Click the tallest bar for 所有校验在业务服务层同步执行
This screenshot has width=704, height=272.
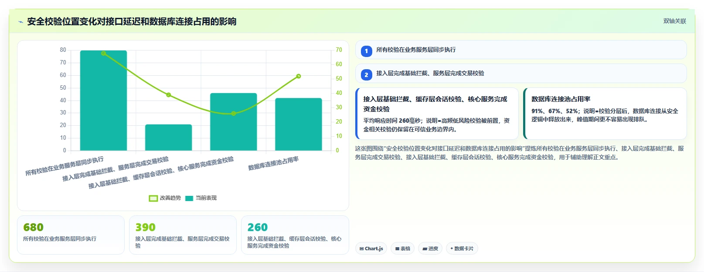[x=103, y=101]
